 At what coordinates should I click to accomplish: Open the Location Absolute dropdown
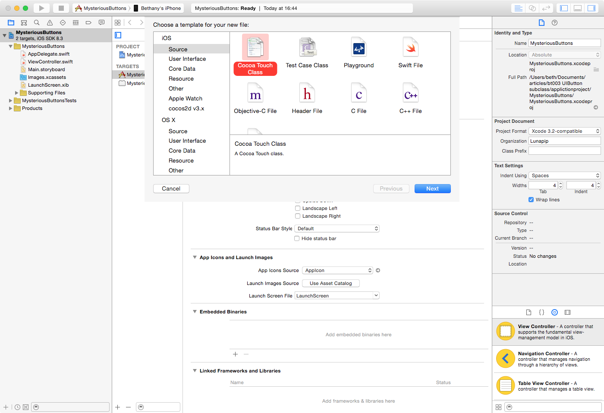[x=565, y=55]
